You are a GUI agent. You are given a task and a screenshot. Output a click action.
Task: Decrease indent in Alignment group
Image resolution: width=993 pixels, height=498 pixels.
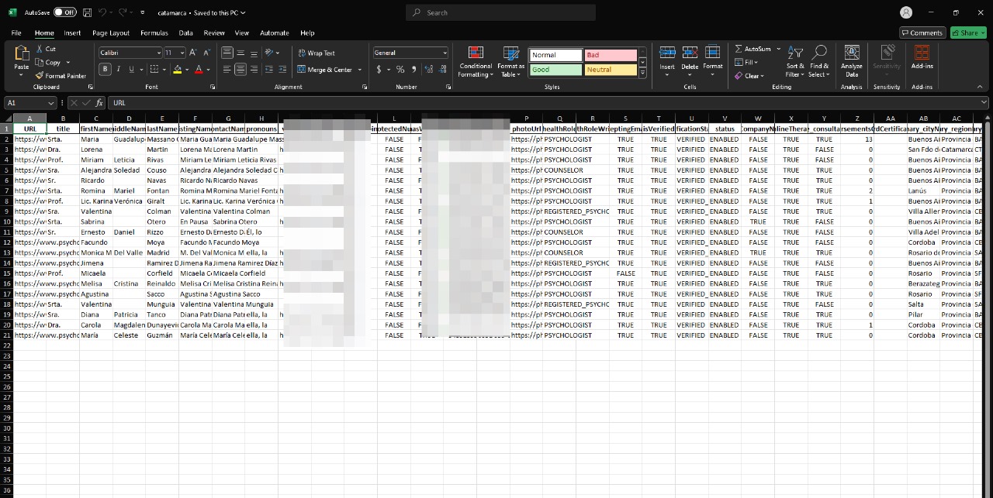point(268,69)
